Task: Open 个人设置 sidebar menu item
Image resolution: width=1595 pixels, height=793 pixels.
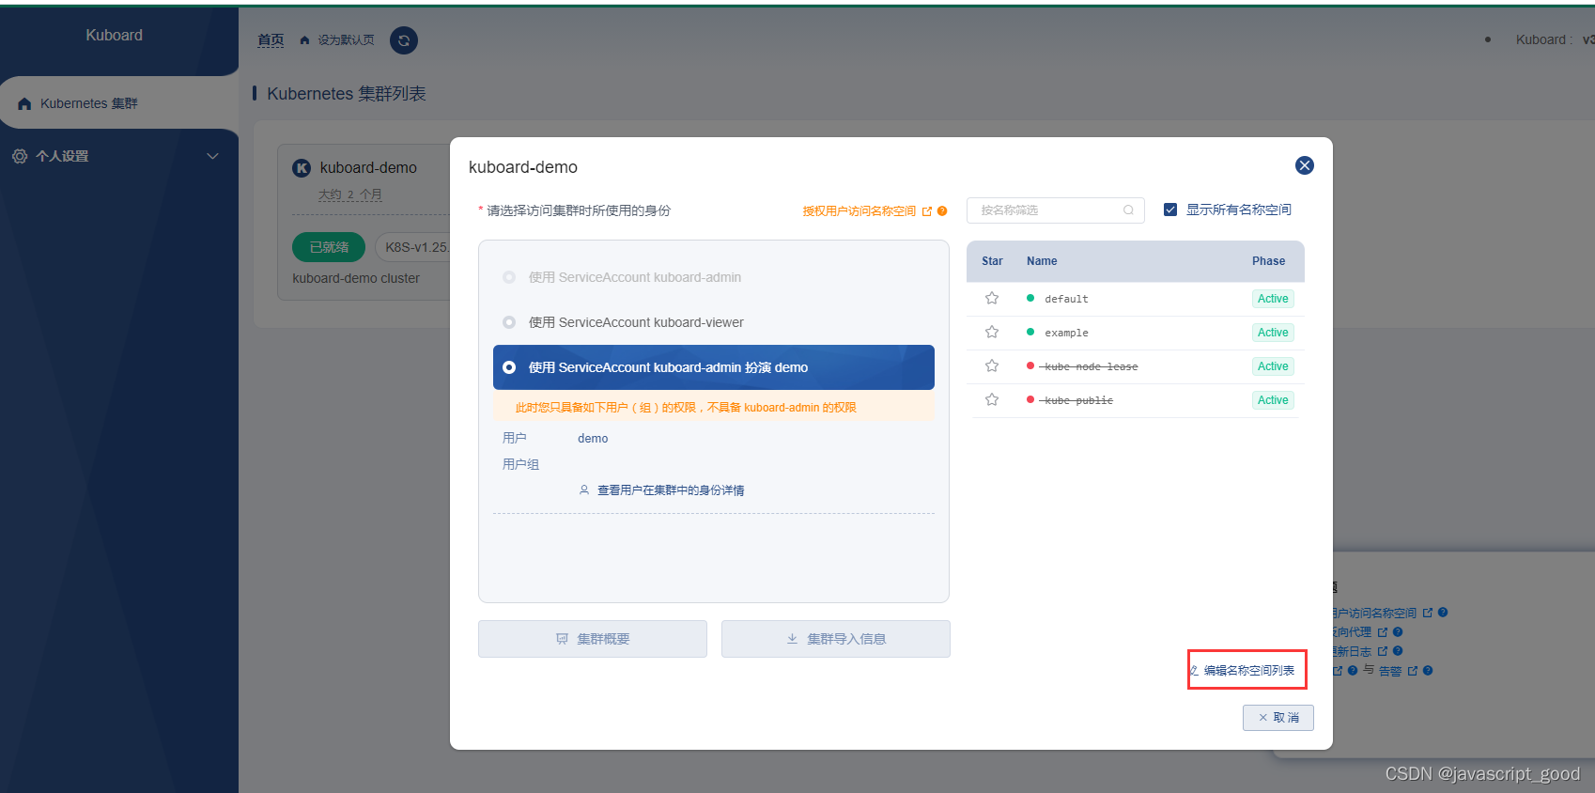Action: [x=119, y=156]
